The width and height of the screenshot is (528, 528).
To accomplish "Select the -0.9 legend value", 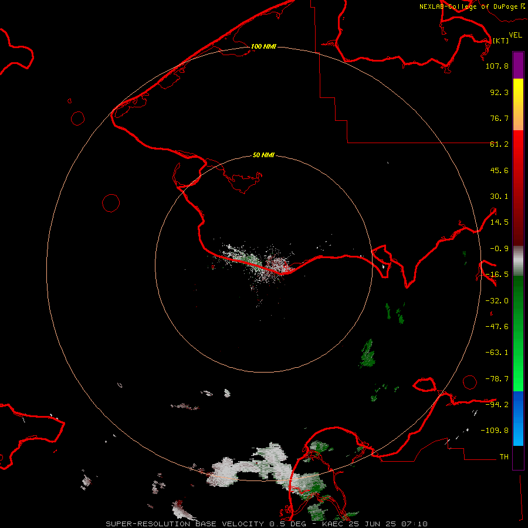I will 499,249.
